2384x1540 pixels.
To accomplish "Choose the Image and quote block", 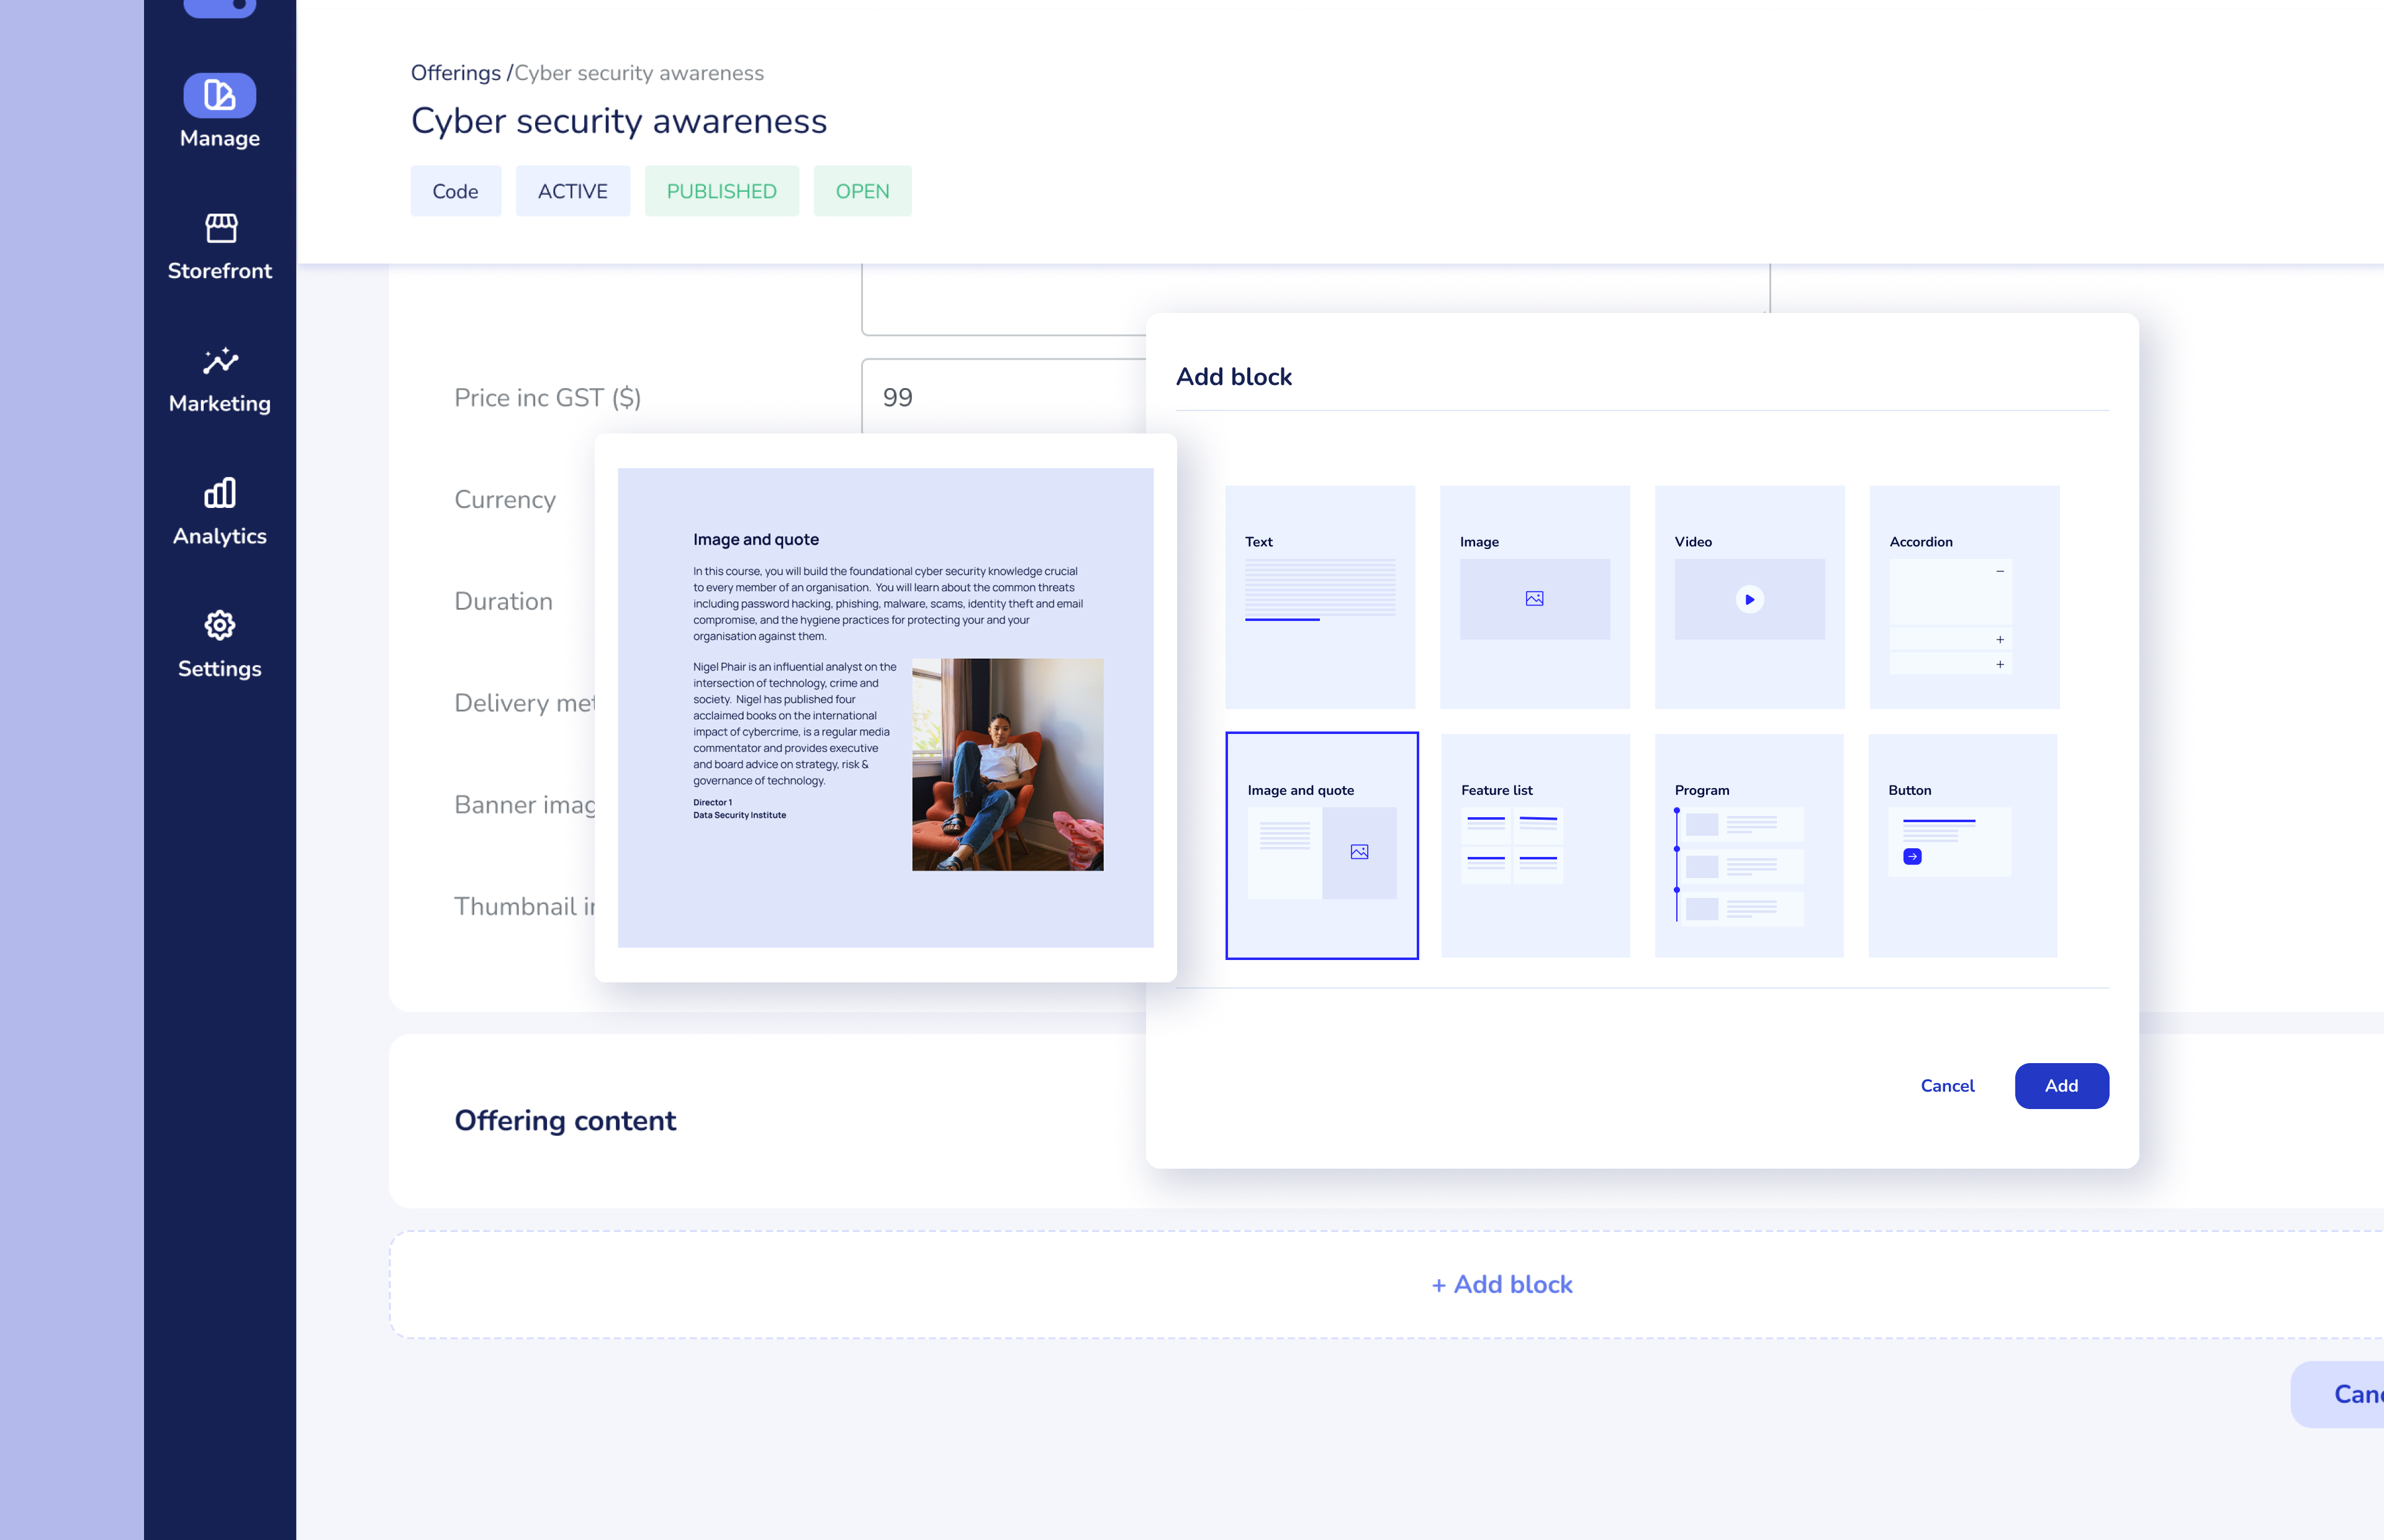I will coord(1322,845).
